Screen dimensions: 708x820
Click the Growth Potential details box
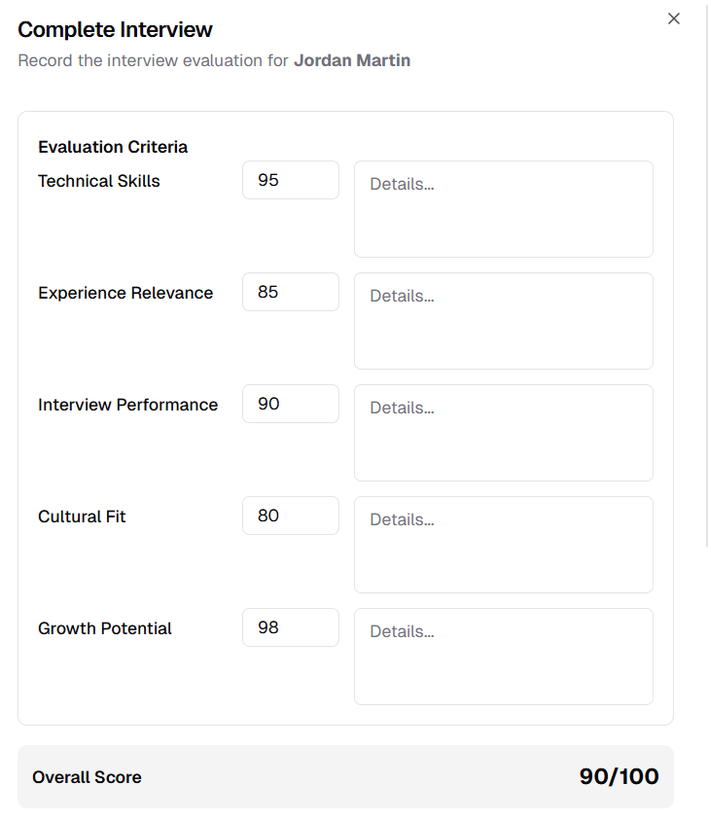503,656
